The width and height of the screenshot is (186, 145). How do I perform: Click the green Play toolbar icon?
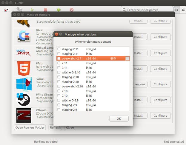(x=32, y=10)
